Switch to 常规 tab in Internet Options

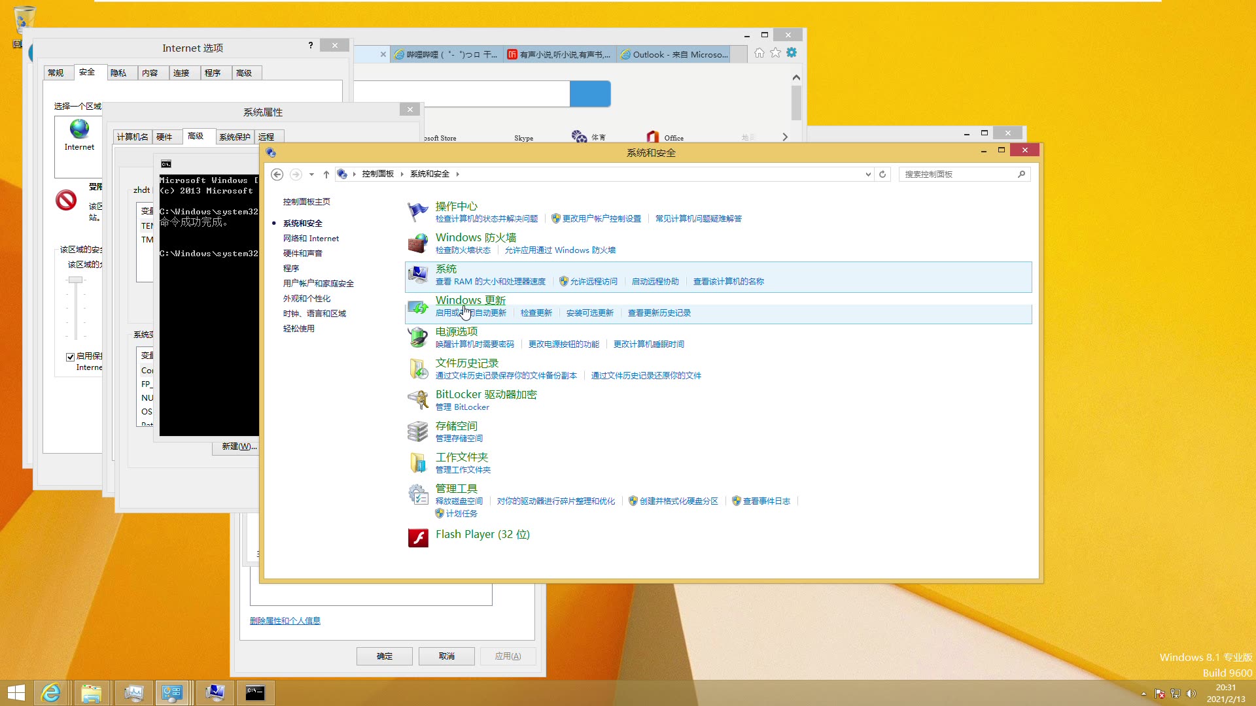click(56, 73)
